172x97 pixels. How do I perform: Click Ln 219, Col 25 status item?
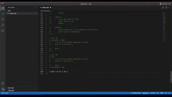click(x=136, y=93)
